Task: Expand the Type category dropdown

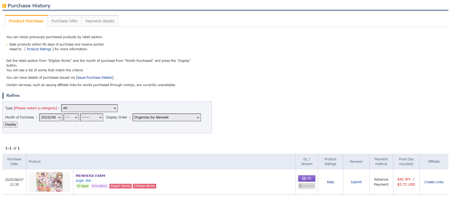Action: [89, 108]
